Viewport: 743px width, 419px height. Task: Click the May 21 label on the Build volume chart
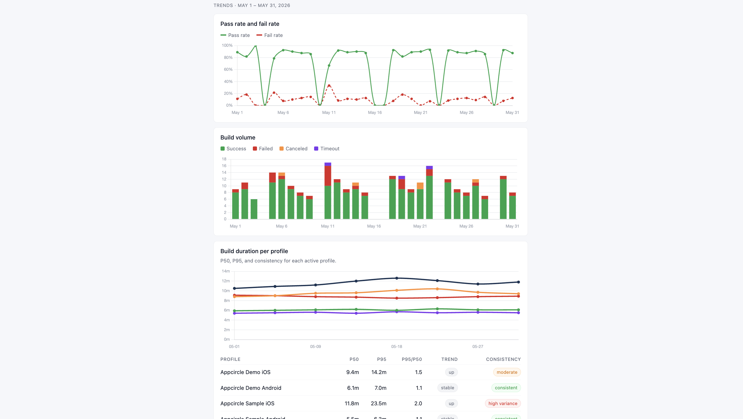click(420, 226)
